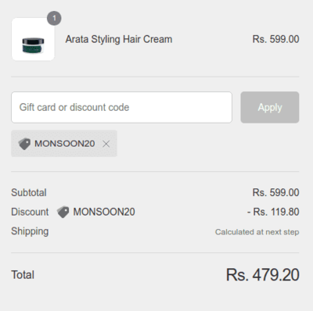The height and width of the screenshot is (311, 313).
Task: Click the tag icon beside Discount label
Action: point(63,212)
